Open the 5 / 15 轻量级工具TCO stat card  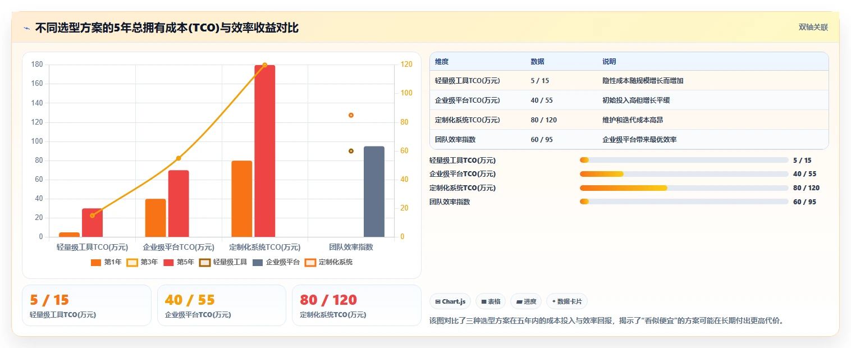86,305
